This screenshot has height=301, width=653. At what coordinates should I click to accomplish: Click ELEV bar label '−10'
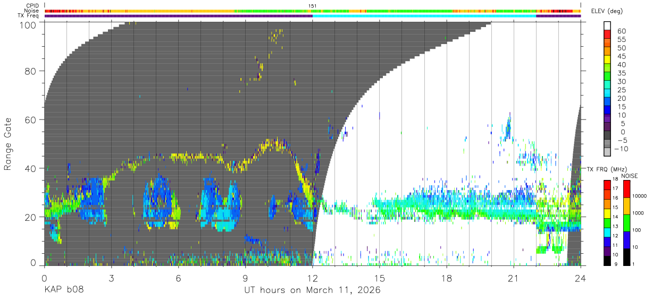pyautogui.click(x=621, y=149)
